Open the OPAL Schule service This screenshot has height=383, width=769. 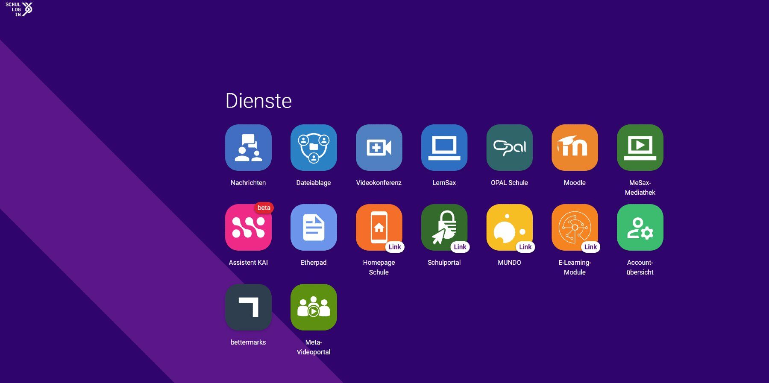tap(509, 148)
